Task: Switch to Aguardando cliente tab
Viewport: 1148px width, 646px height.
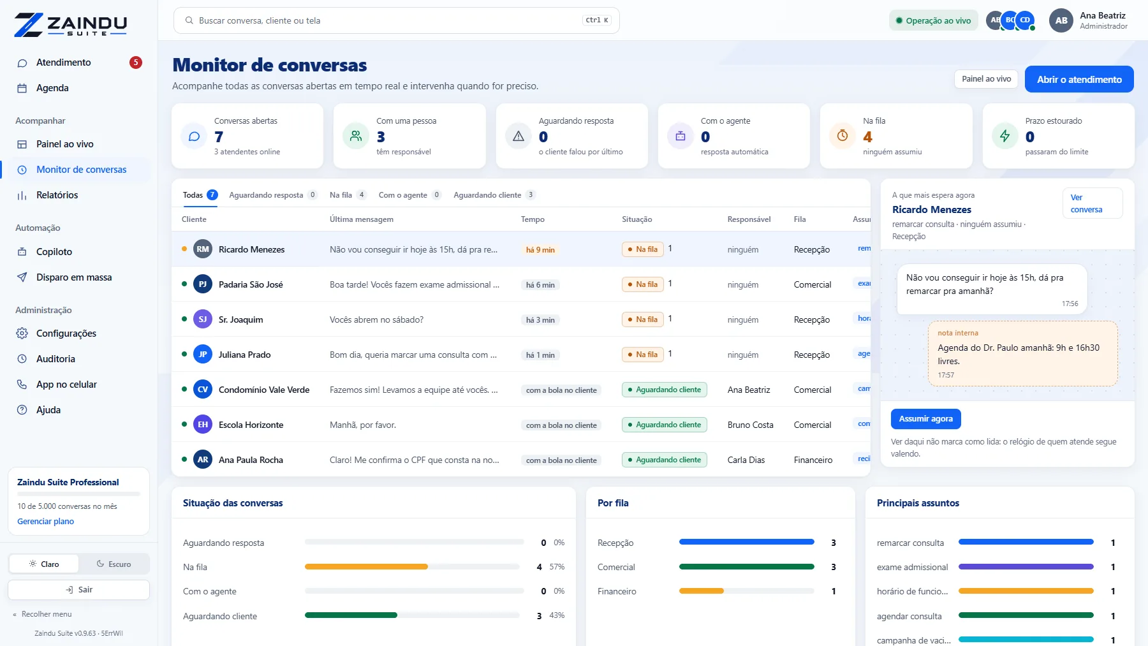Action: point(494,195)
